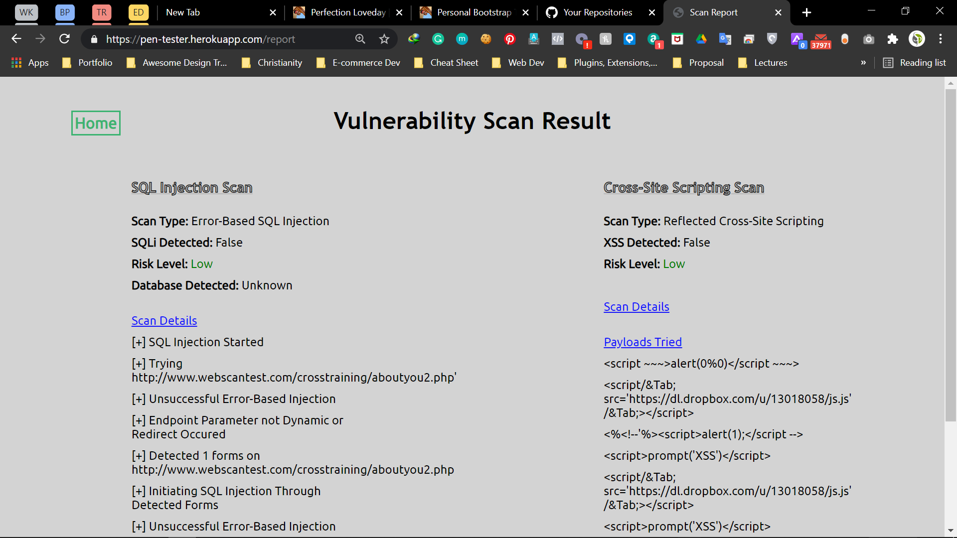The height and width of the screenshot is (538, 957).
Task: Open the Portfolio bookmarks folder
Action: click(87, 63)
